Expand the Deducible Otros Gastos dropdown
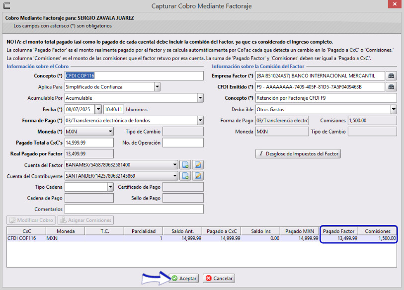This screenshot has height=290, width=404. [x=394, y=109]
